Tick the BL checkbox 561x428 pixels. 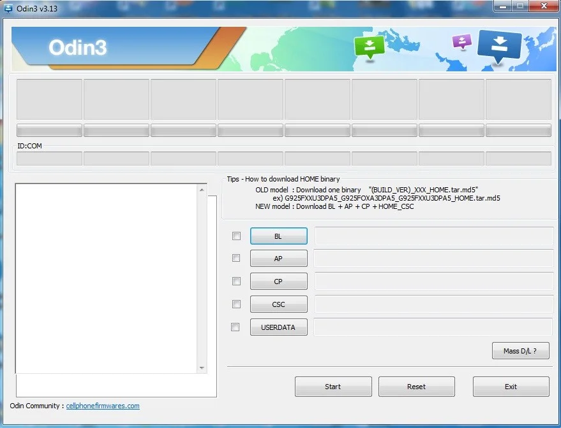click(236, 236)
